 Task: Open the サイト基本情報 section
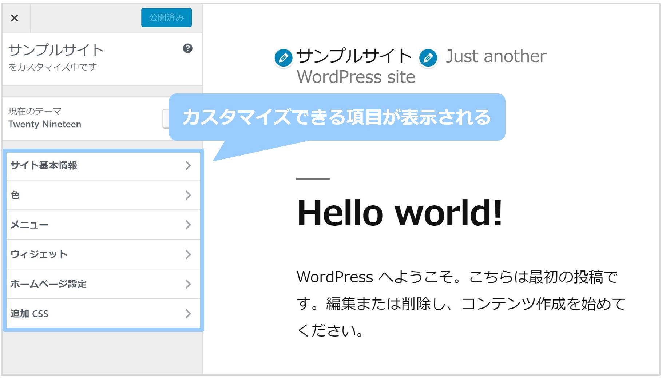44,165
